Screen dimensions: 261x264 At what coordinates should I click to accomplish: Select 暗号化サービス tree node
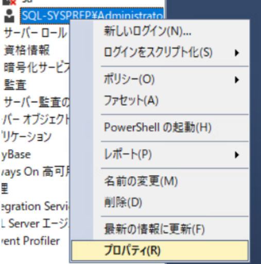point(37,67)
